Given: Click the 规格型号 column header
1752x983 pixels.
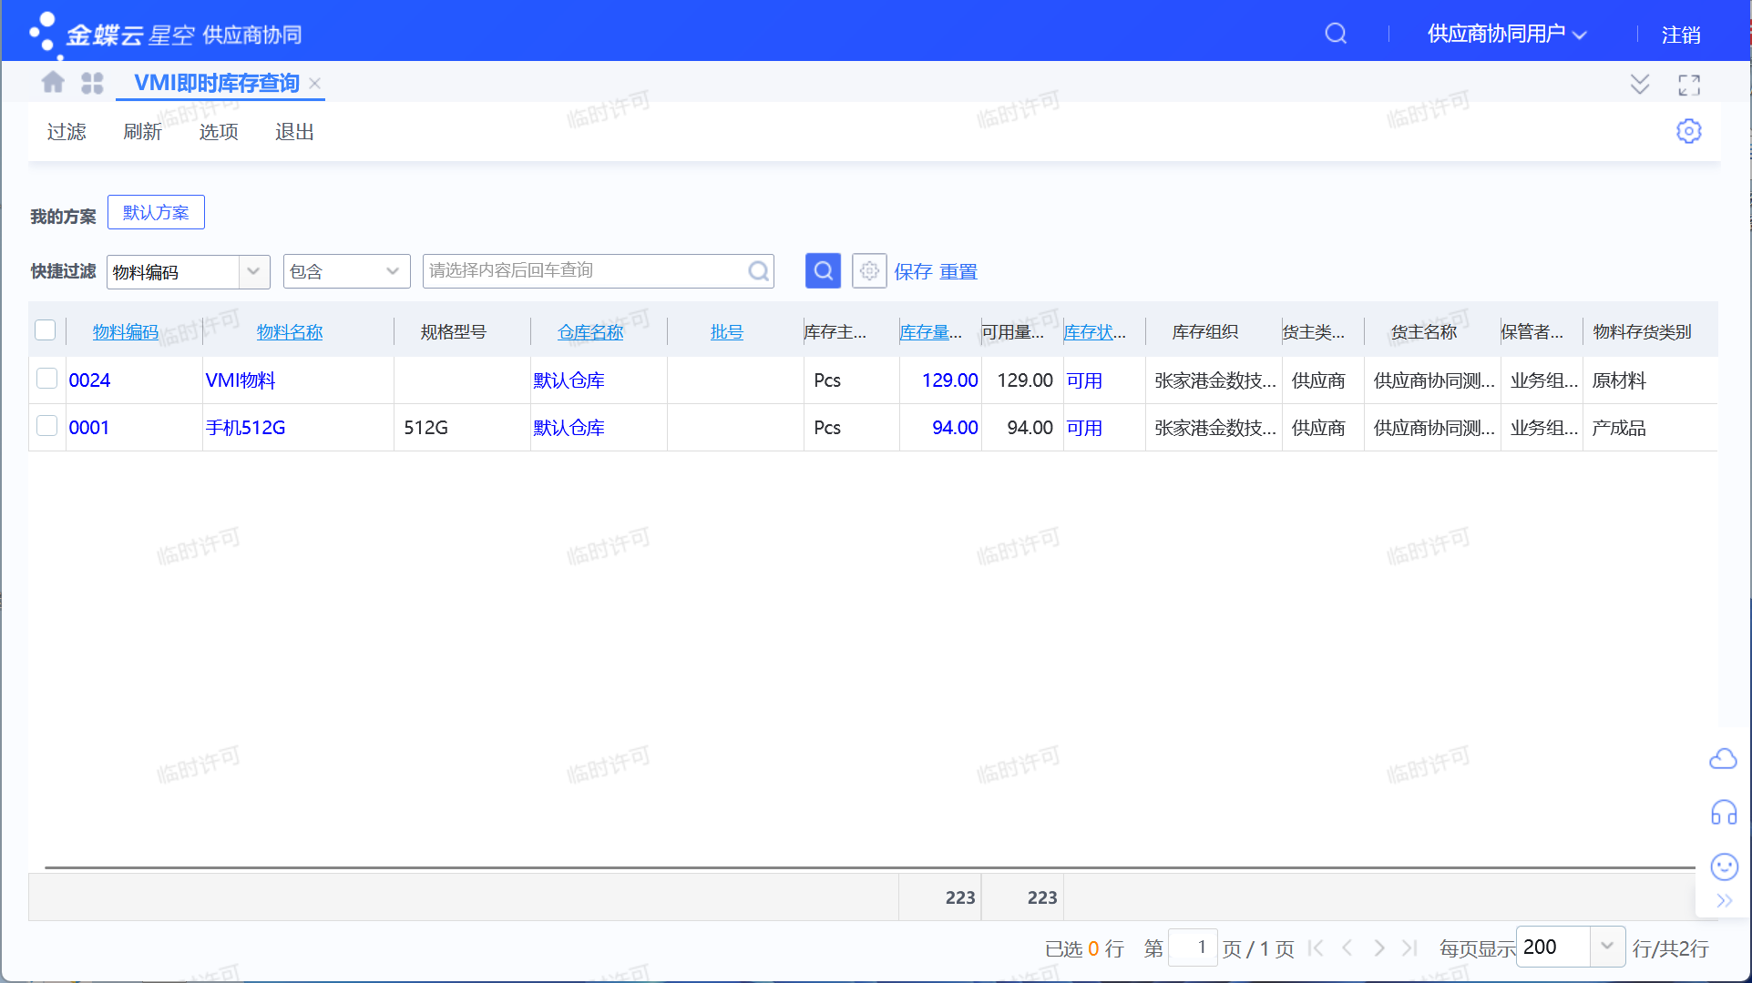Looking at the screenshot, I should coord(454,332).
